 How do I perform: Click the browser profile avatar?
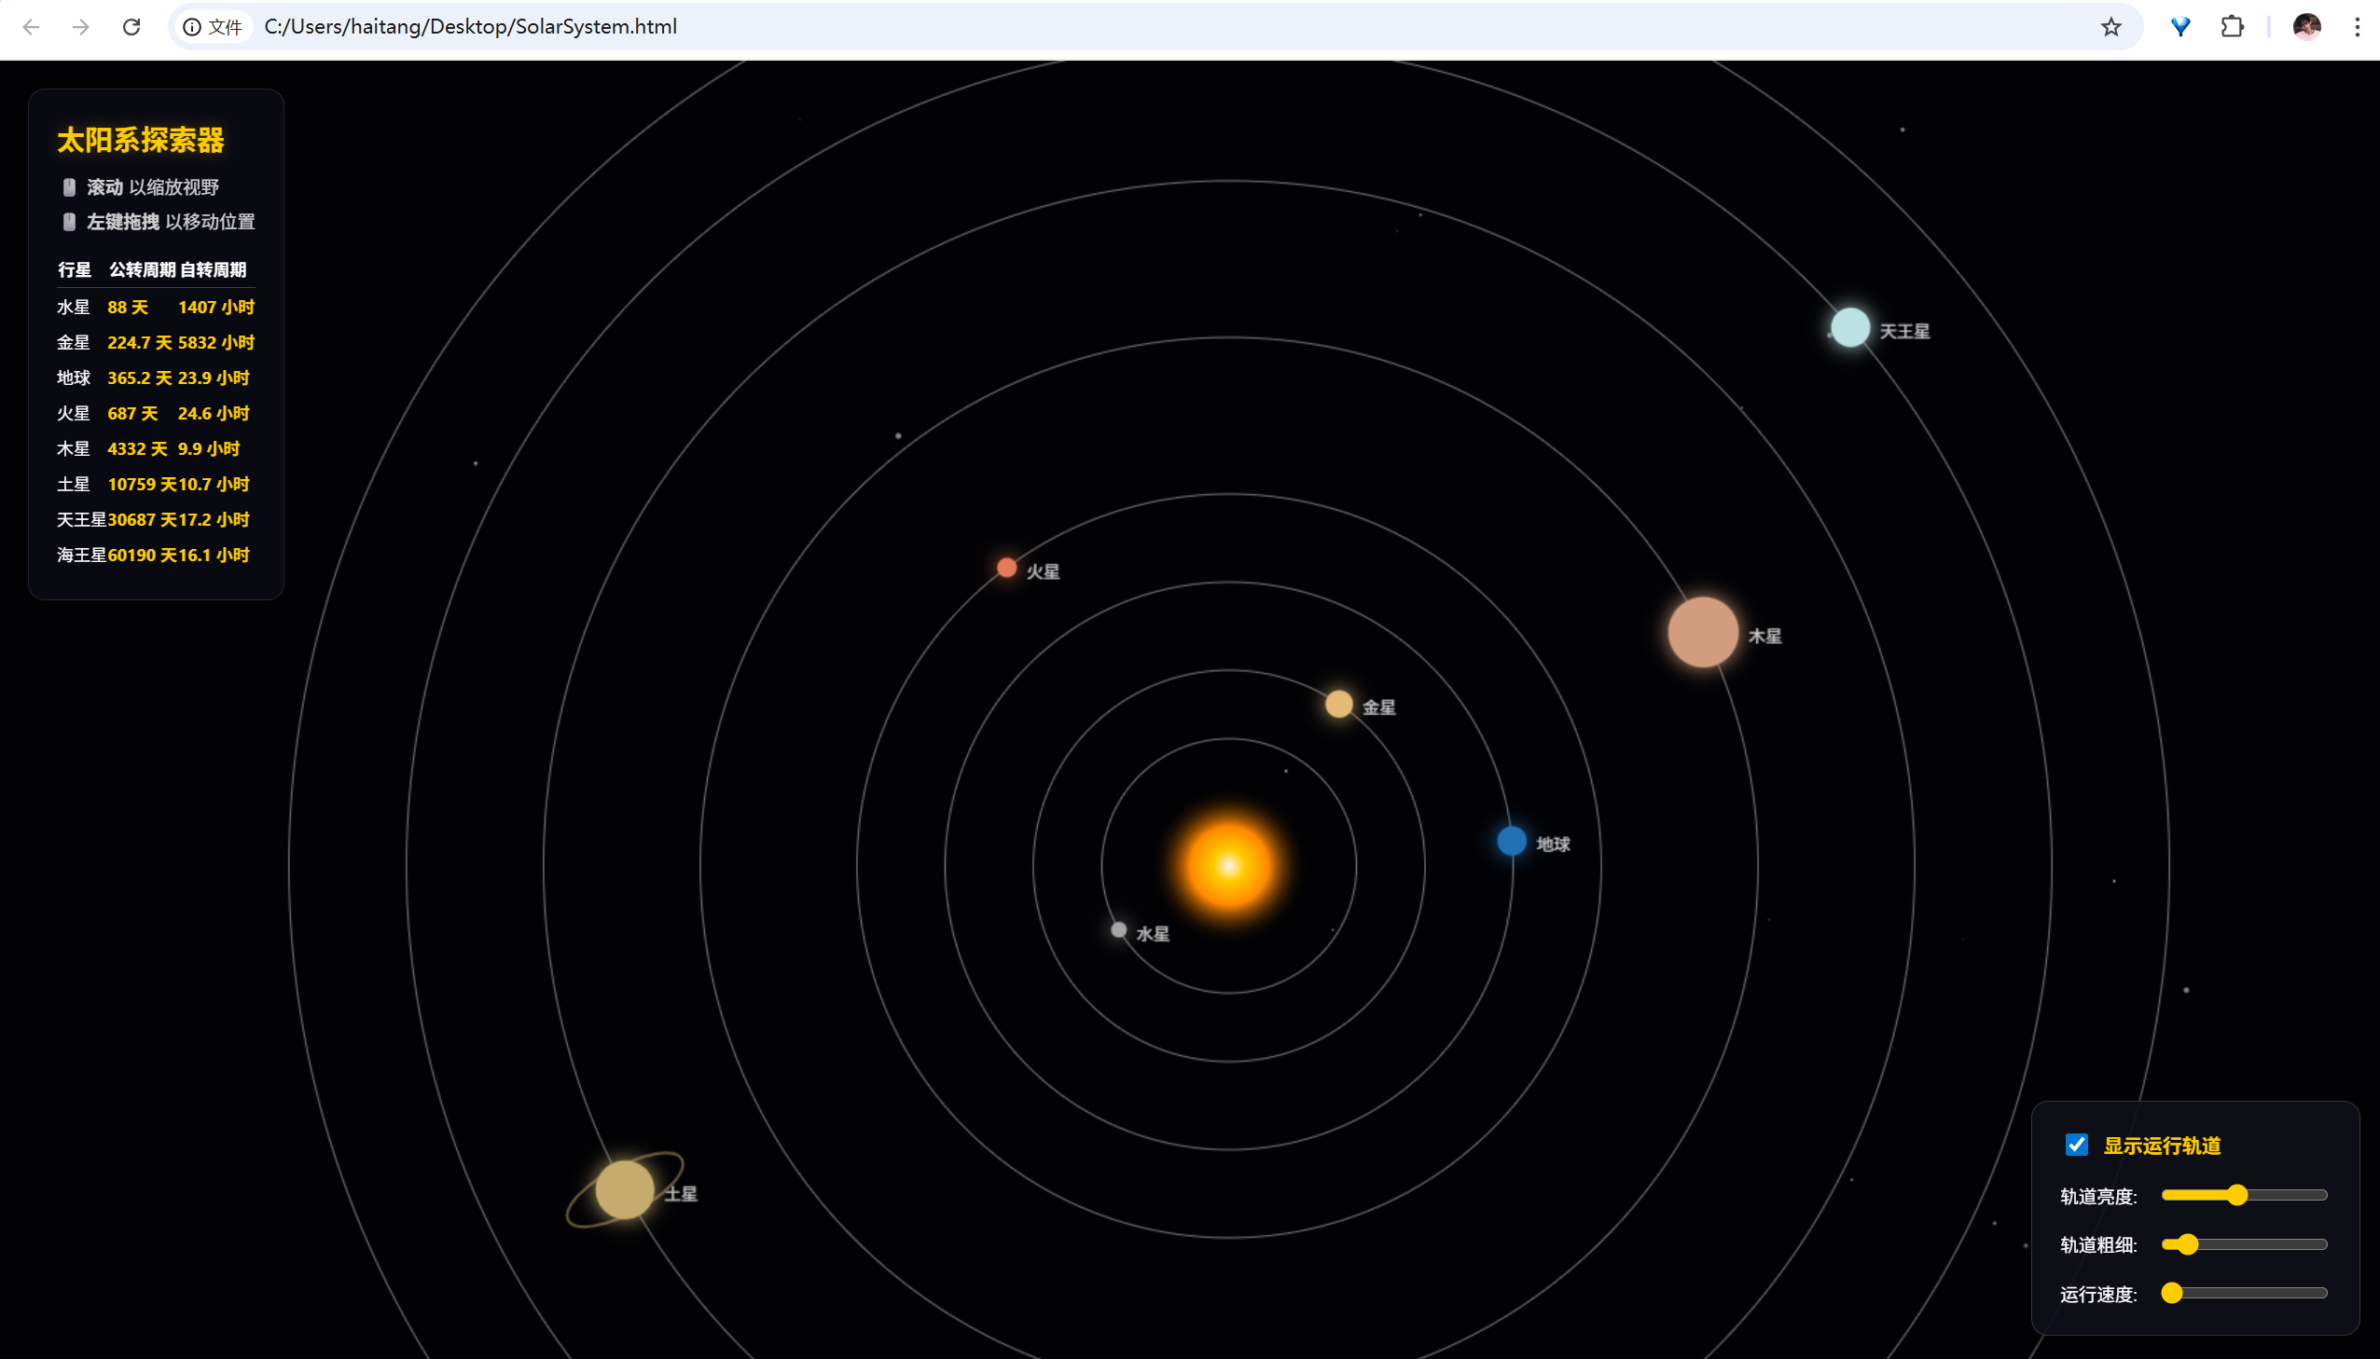click(2306, 27)
